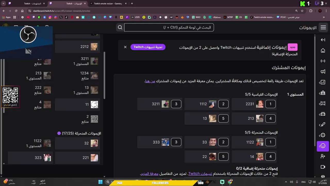This screenshot has width=330, height=186.
Task: Pick emote 222 from the library list
Action: coord(30,90)
